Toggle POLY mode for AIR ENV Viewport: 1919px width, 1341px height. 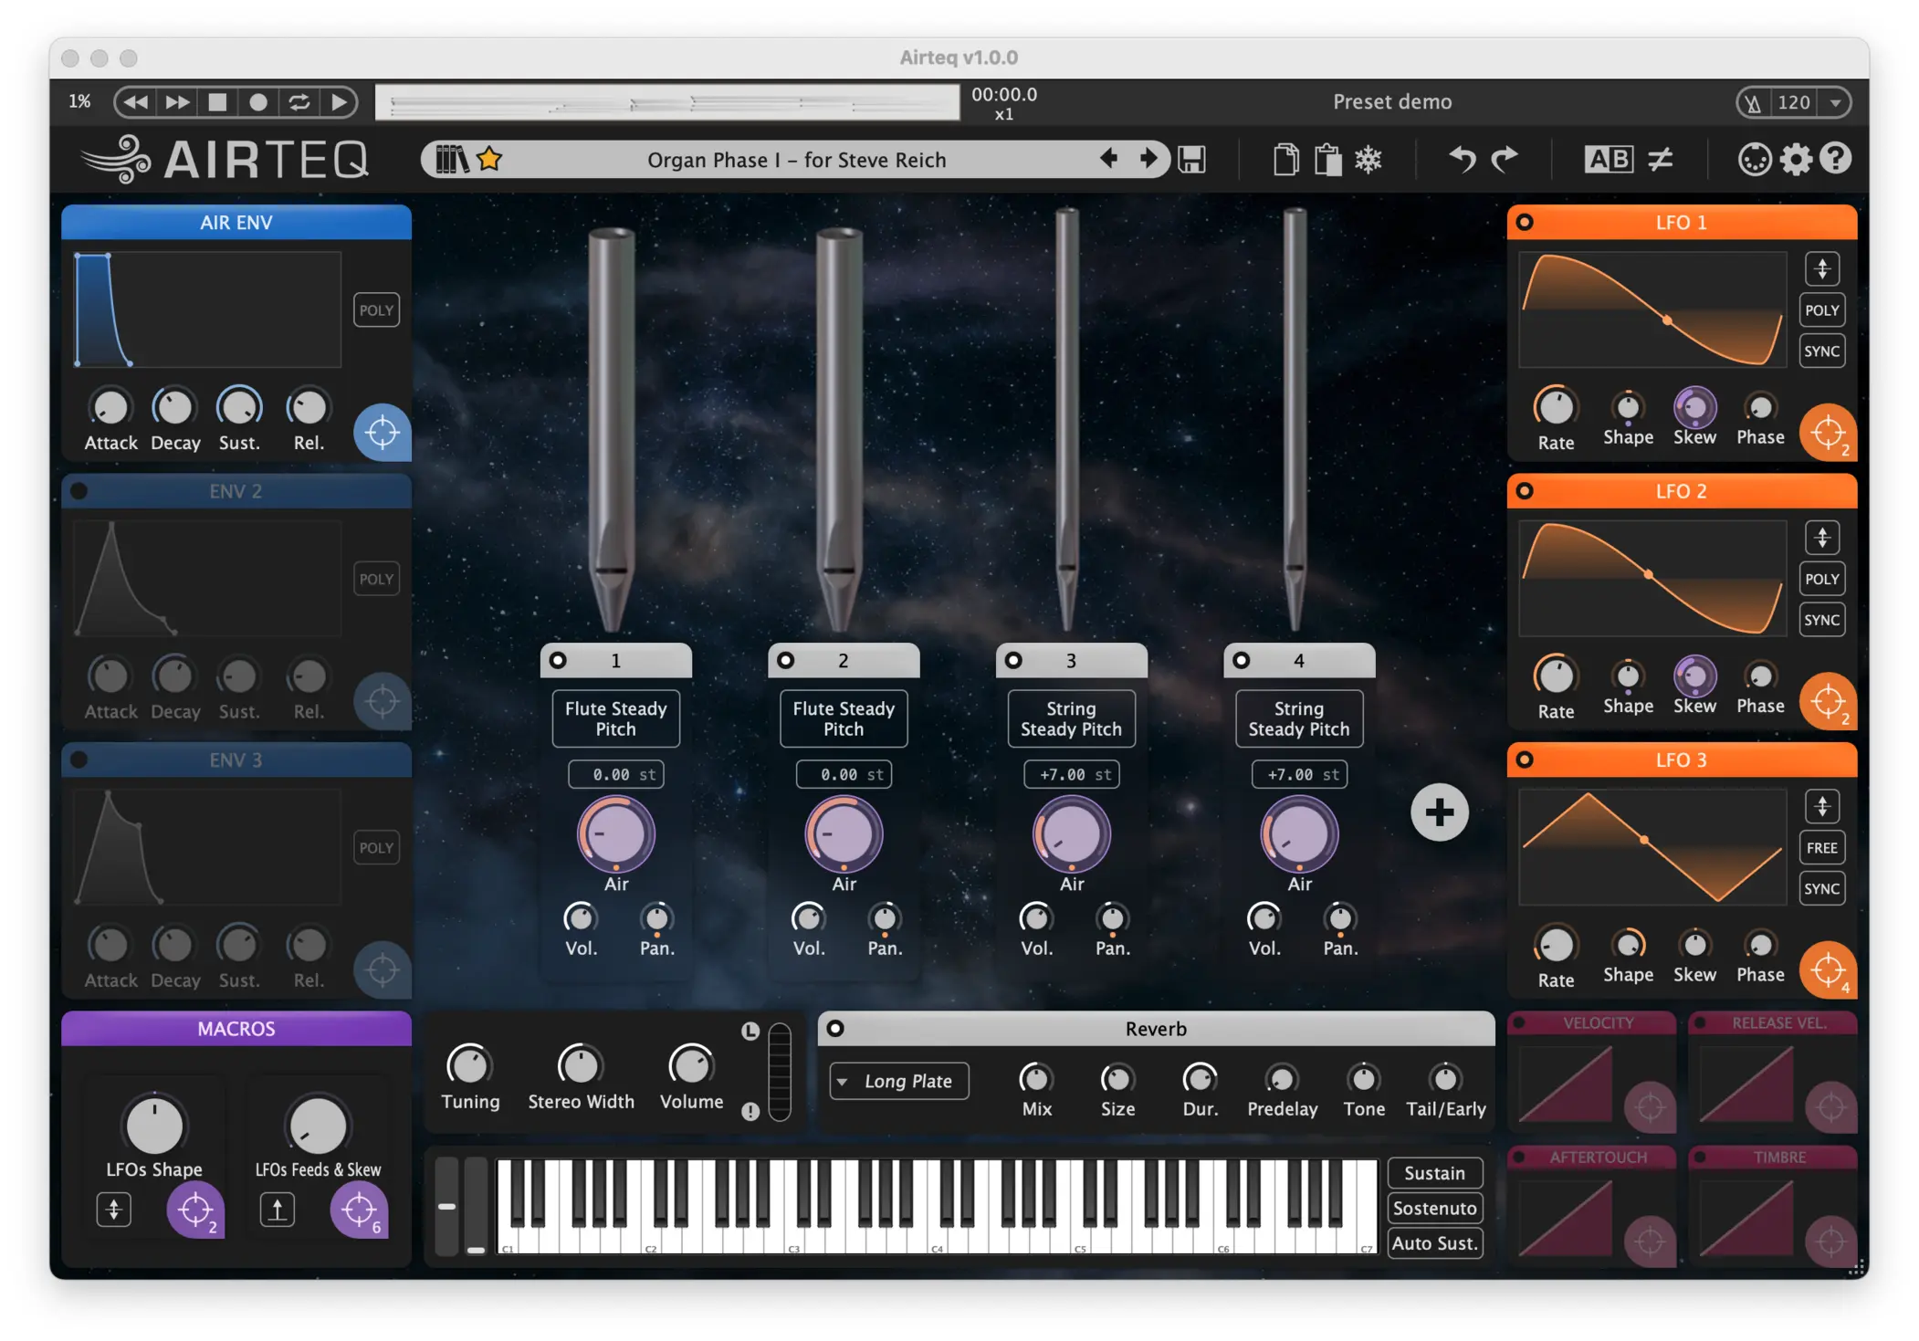coord(376,310)
